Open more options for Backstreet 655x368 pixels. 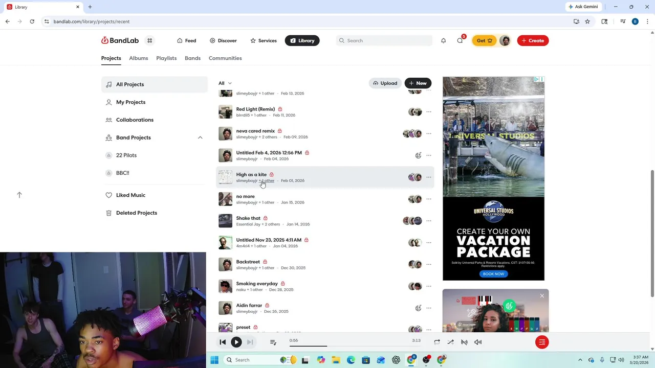(429, 265)
